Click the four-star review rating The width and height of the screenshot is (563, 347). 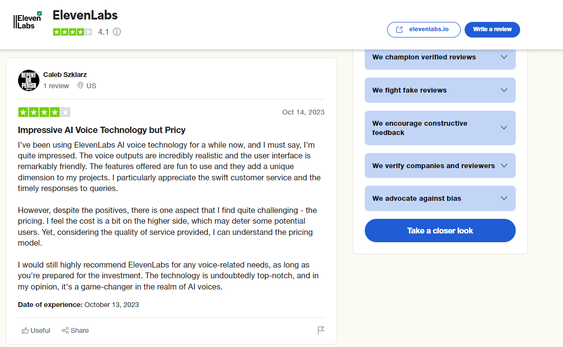pyautogui.click(x=44, y=112)
